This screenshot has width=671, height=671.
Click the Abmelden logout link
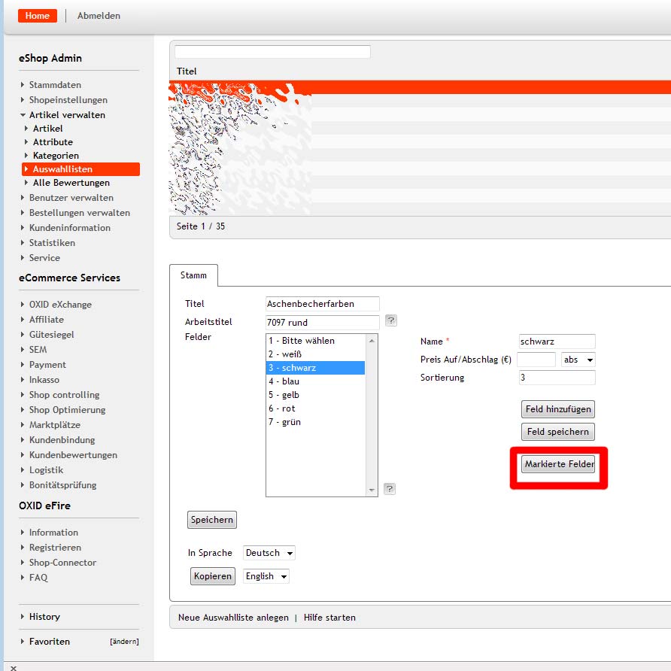[99, 16]
